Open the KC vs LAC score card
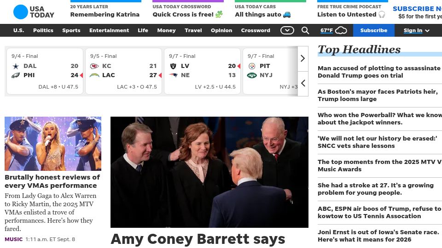The image size is (442, 248). [x=123, y=71]
